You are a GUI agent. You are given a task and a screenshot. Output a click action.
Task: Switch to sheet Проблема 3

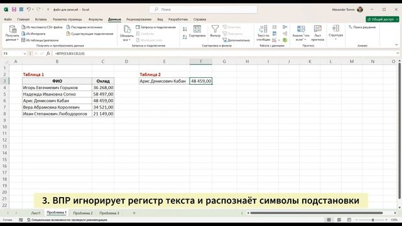(109, 213)
